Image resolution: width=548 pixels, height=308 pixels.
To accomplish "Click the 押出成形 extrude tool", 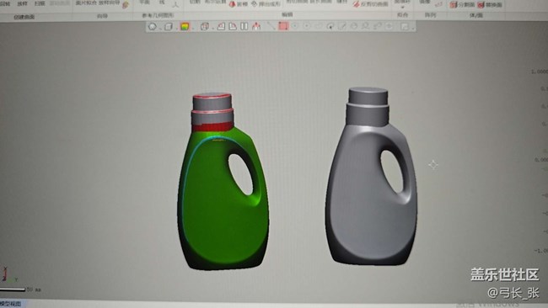I will (x=266, y=4).
